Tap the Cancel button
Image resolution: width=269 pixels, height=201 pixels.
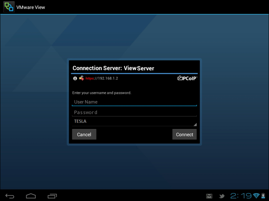84,134
